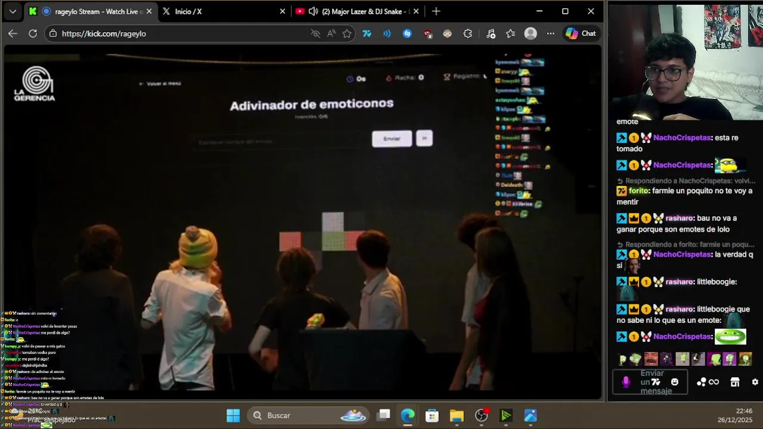The image size is (763, 429).
Task: Click username NachoCrispetas on 'esta re tomado'
Action: point(682,138)
